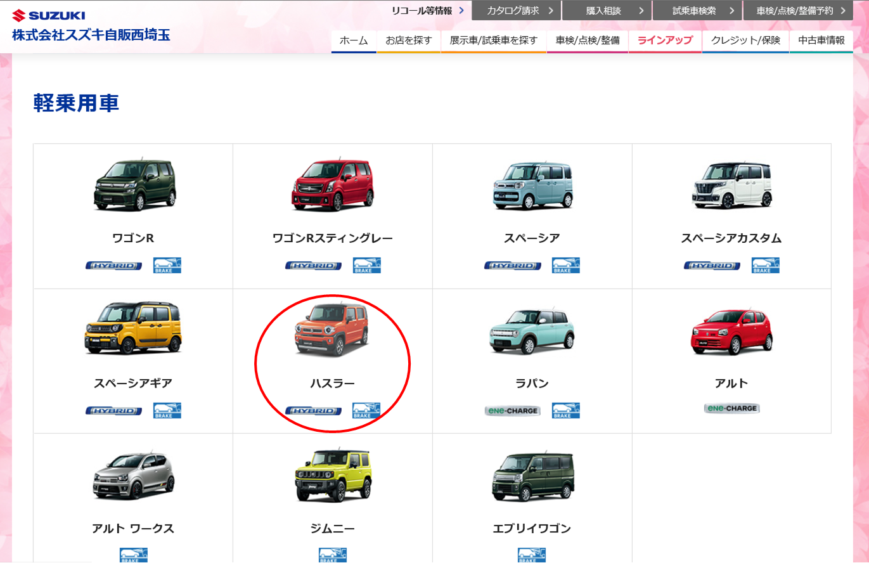Click the HYBRID badge under ワゴンR

pos(114,266)
